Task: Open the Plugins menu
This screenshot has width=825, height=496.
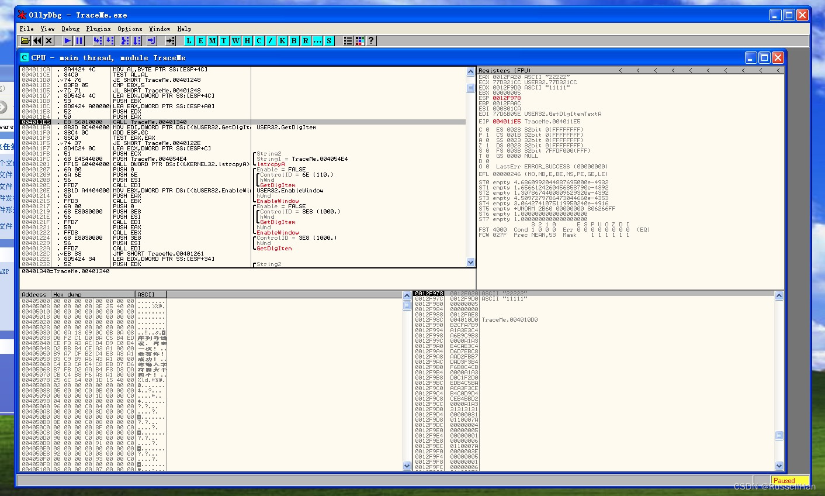Action: click(98, 29)
